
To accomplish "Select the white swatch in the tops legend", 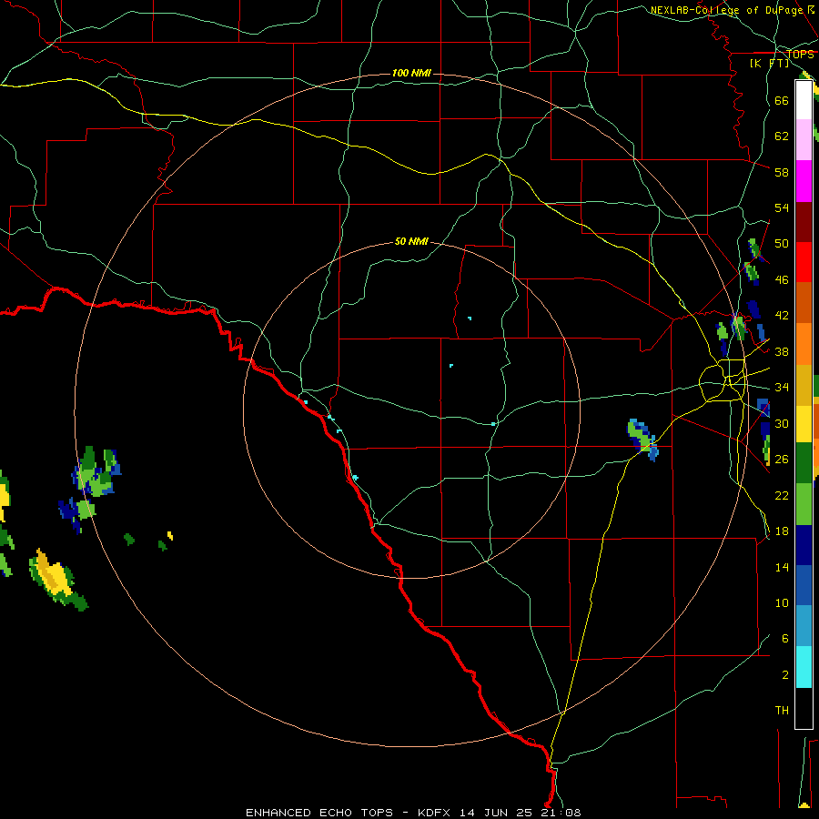I will pos(804,100).
